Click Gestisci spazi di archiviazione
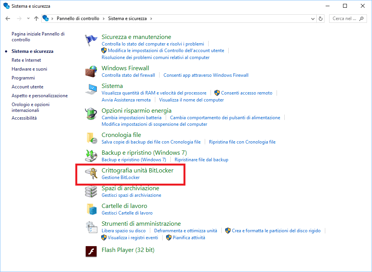The width and height of the screenshot is (372, 272). (131, 195)
